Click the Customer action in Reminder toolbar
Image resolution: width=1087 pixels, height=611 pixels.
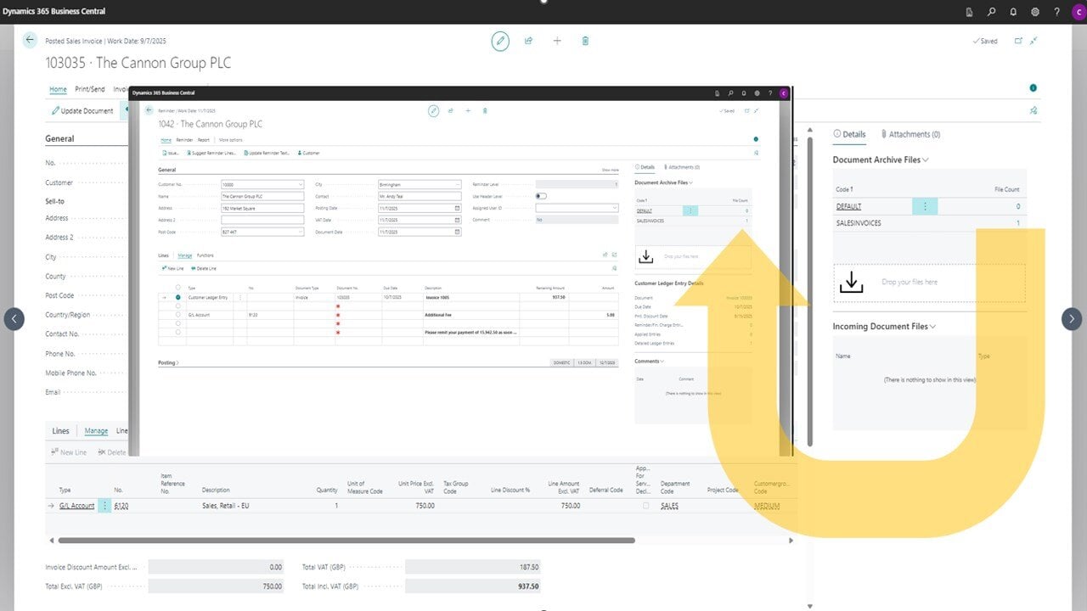coord(309,153)
